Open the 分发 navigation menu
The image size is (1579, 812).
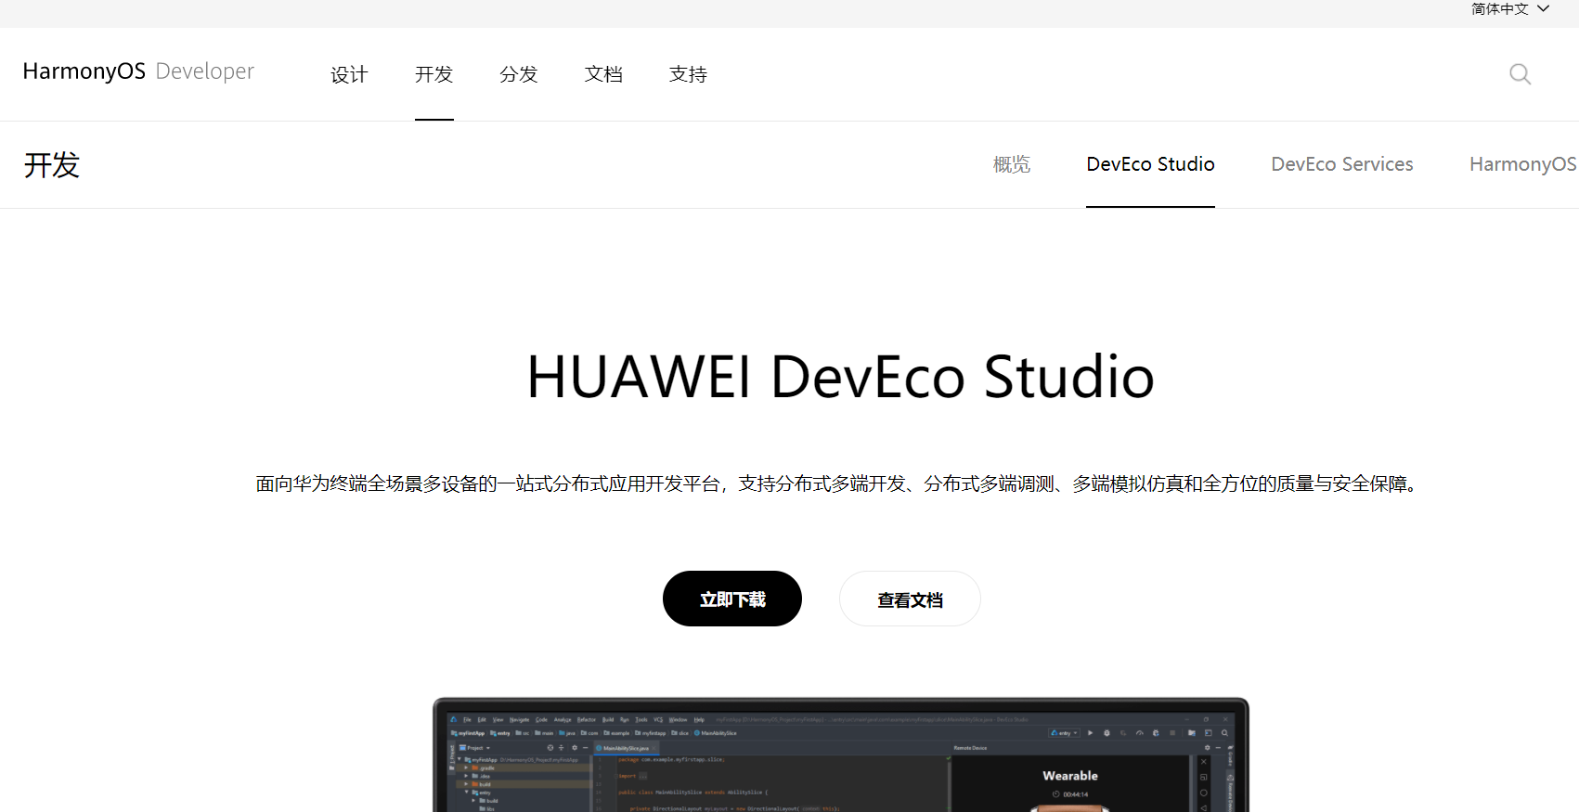point(519,74)
